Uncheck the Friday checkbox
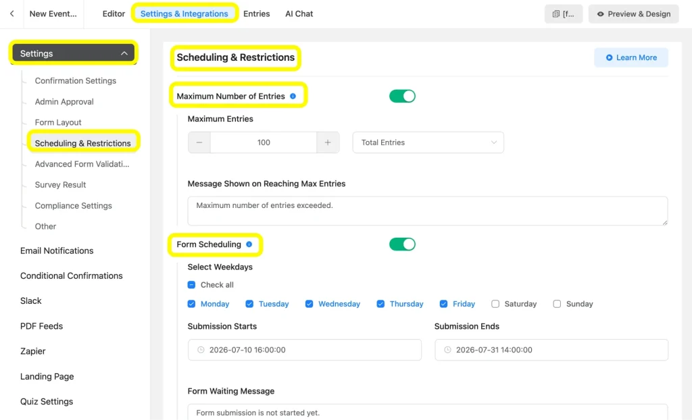Image resolution: width=692 pixels, height=420 pixels. pos(443,304)
